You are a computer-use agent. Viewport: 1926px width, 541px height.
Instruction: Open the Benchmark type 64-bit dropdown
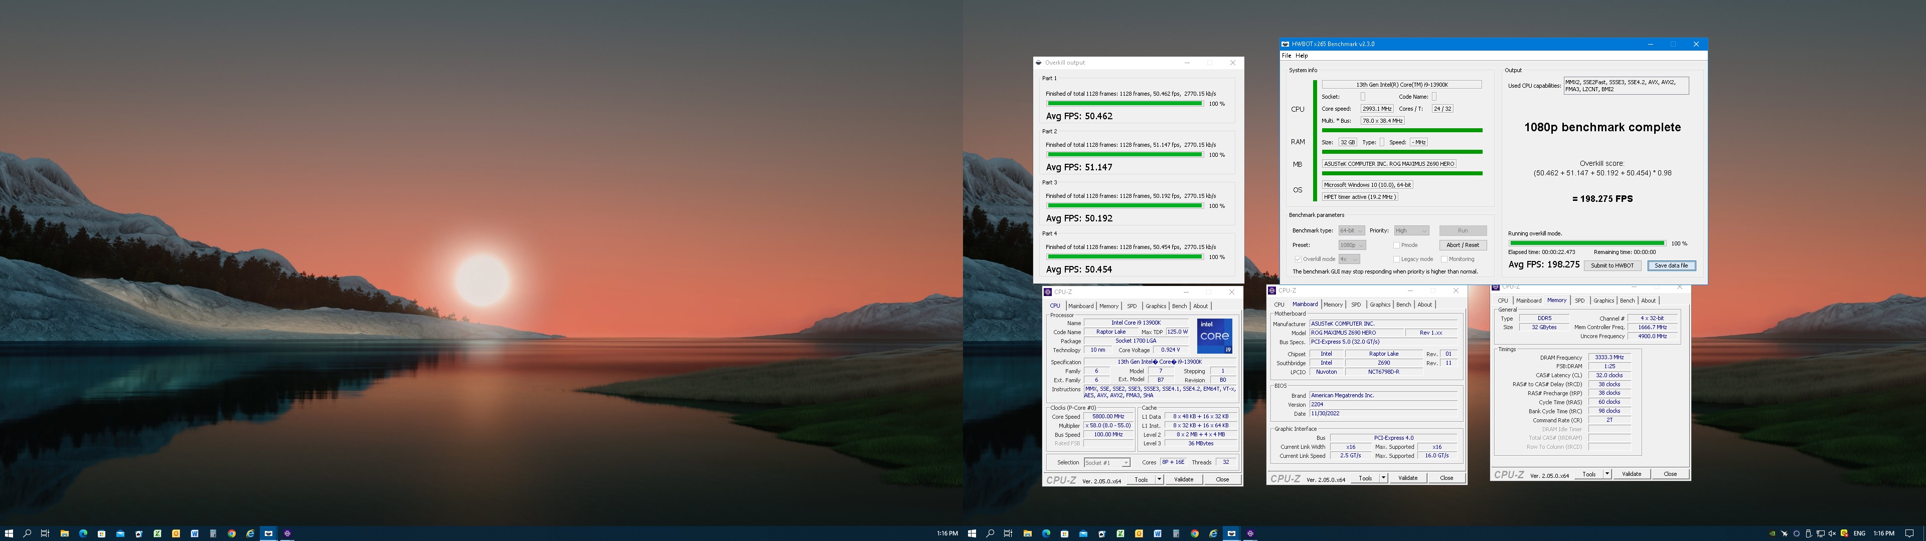(1352, 231)
